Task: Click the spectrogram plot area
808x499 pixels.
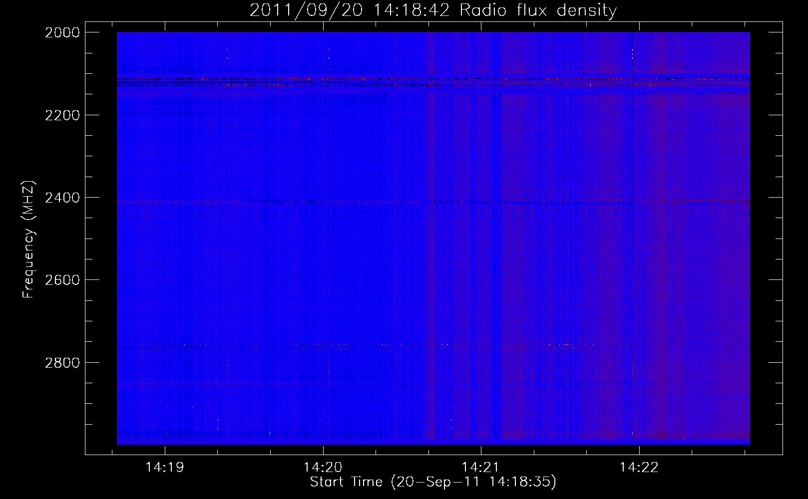Action: 433,238
